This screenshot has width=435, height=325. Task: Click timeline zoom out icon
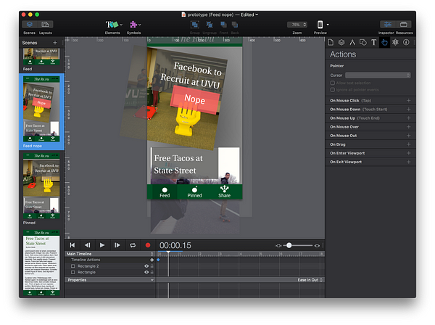point(278,246)
